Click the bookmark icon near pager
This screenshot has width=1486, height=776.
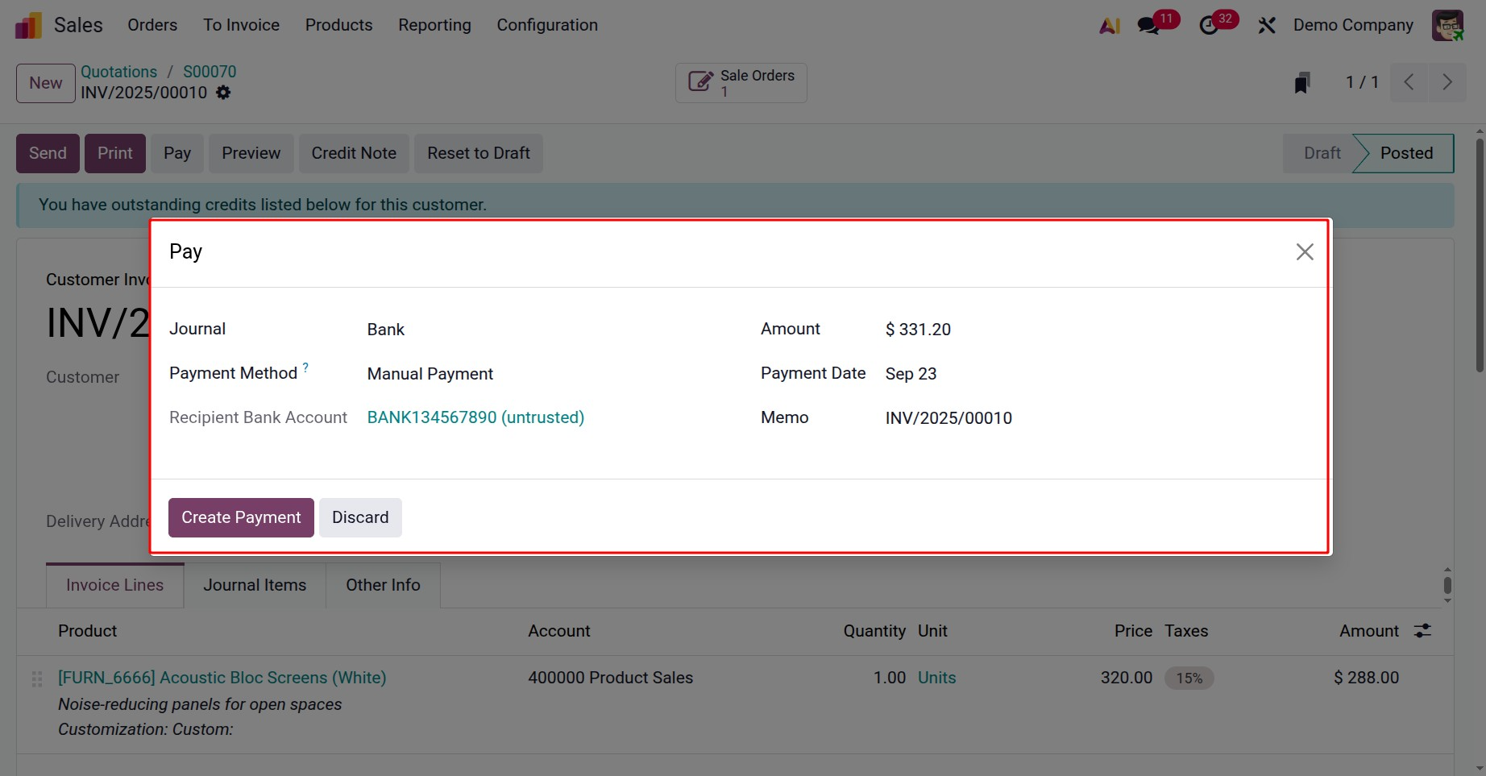point(1301,82)
